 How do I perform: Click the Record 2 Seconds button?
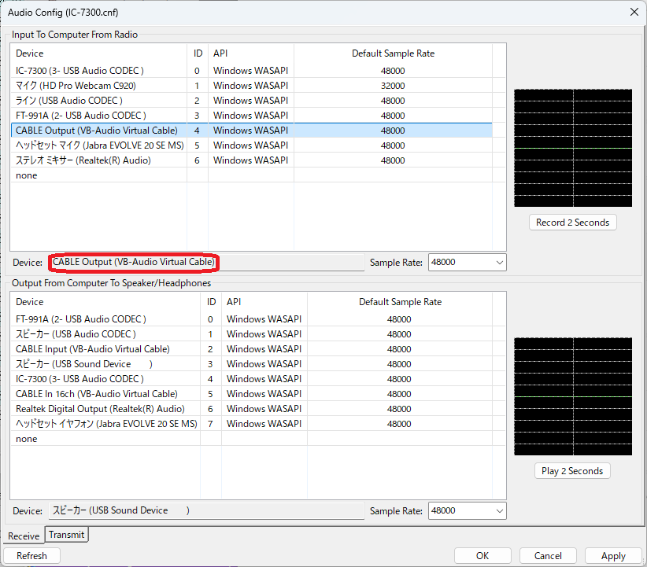[x=572, y=223]
